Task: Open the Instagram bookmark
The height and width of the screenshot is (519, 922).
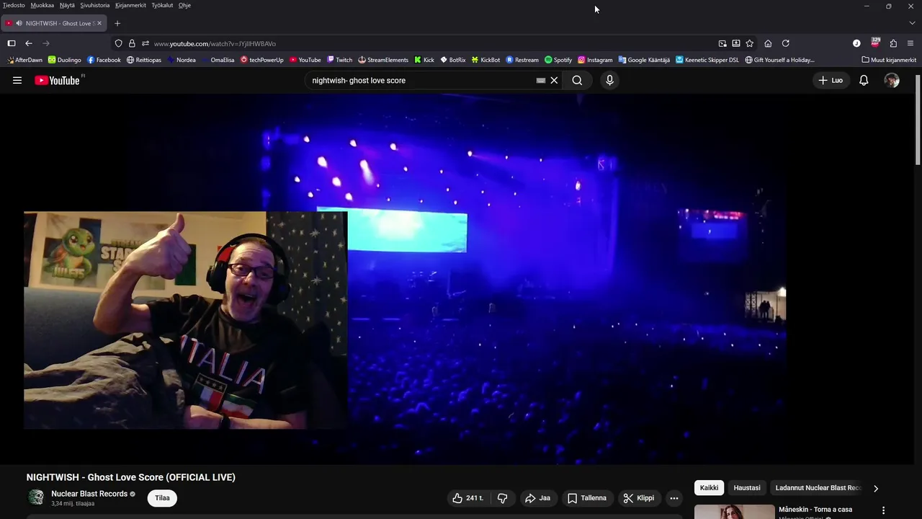Action: (595, 60)
